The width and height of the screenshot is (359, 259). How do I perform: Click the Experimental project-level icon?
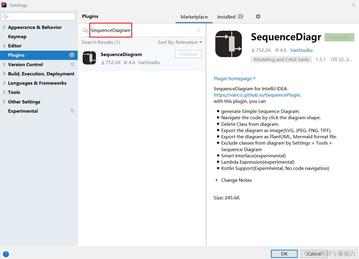pos(72,111)
